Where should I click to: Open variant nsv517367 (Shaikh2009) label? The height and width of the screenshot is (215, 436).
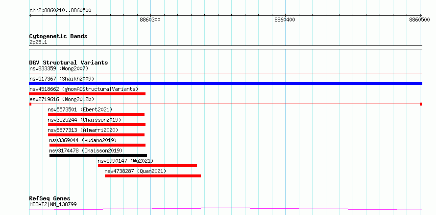coord(62,79)
